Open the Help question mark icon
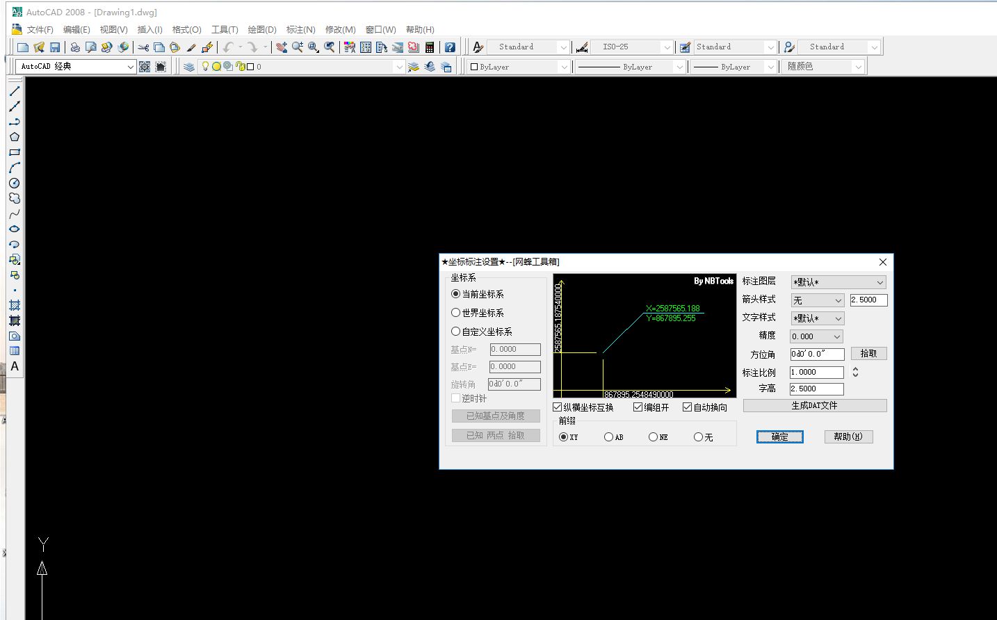 (x=450, y=47)
